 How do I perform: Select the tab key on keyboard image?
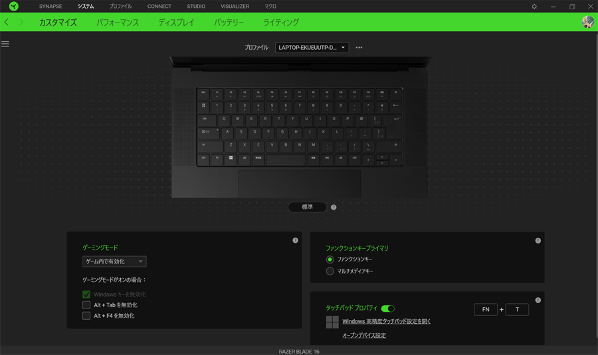pyautogui.click(x=207, y=120)
